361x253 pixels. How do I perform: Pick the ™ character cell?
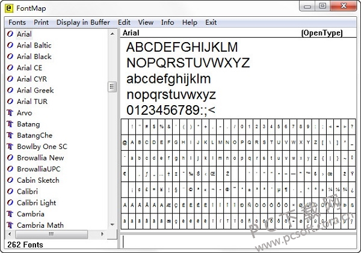308,174
